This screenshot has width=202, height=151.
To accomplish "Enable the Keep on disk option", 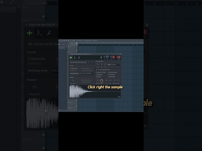I will 74,69.
